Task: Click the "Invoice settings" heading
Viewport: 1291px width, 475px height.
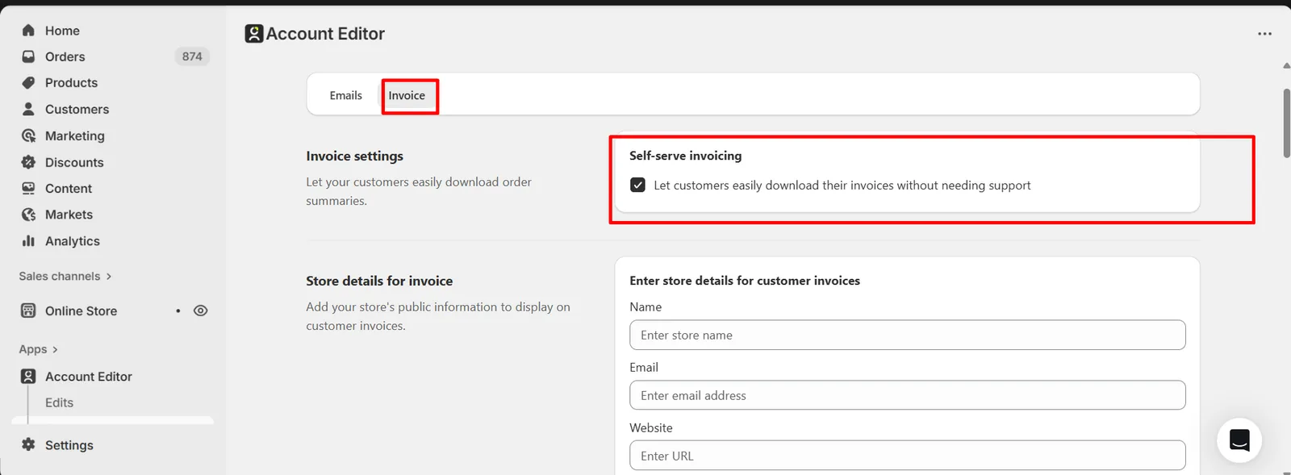Action: click(354, 156)
